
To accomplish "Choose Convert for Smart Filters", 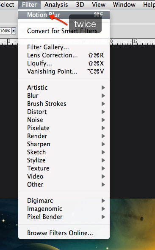I will pos(64,31).
